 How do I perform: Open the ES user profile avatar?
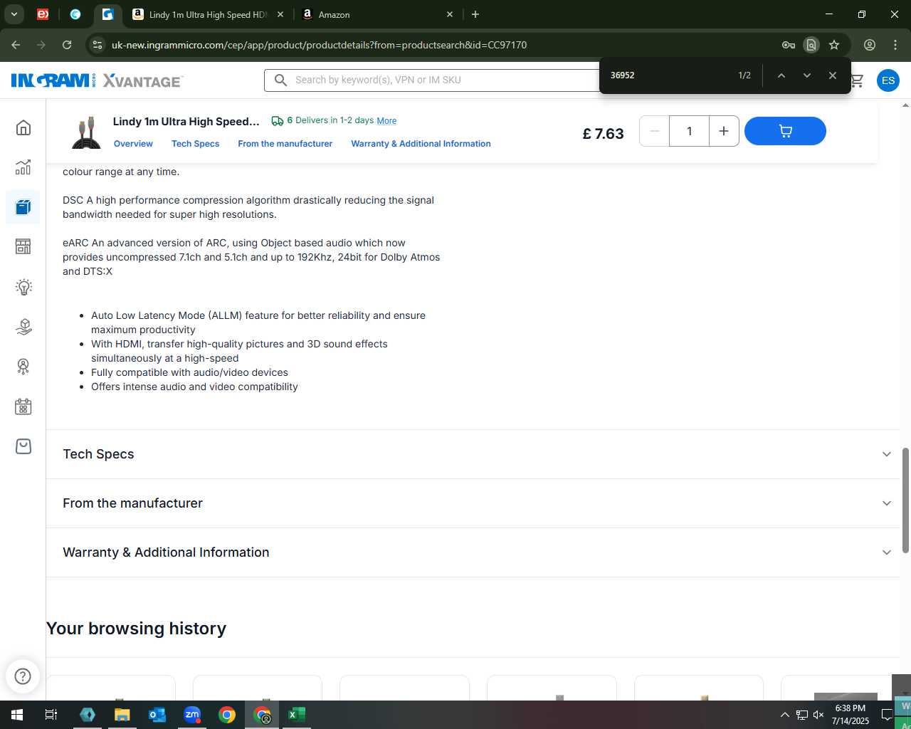tap(888, 80)
